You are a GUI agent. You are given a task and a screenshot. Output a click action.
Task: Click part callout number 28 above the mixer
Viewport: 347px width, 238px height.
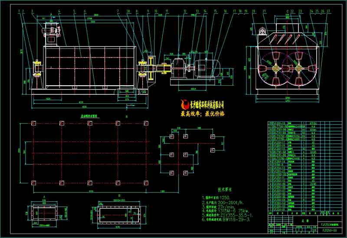pos(128,10)
